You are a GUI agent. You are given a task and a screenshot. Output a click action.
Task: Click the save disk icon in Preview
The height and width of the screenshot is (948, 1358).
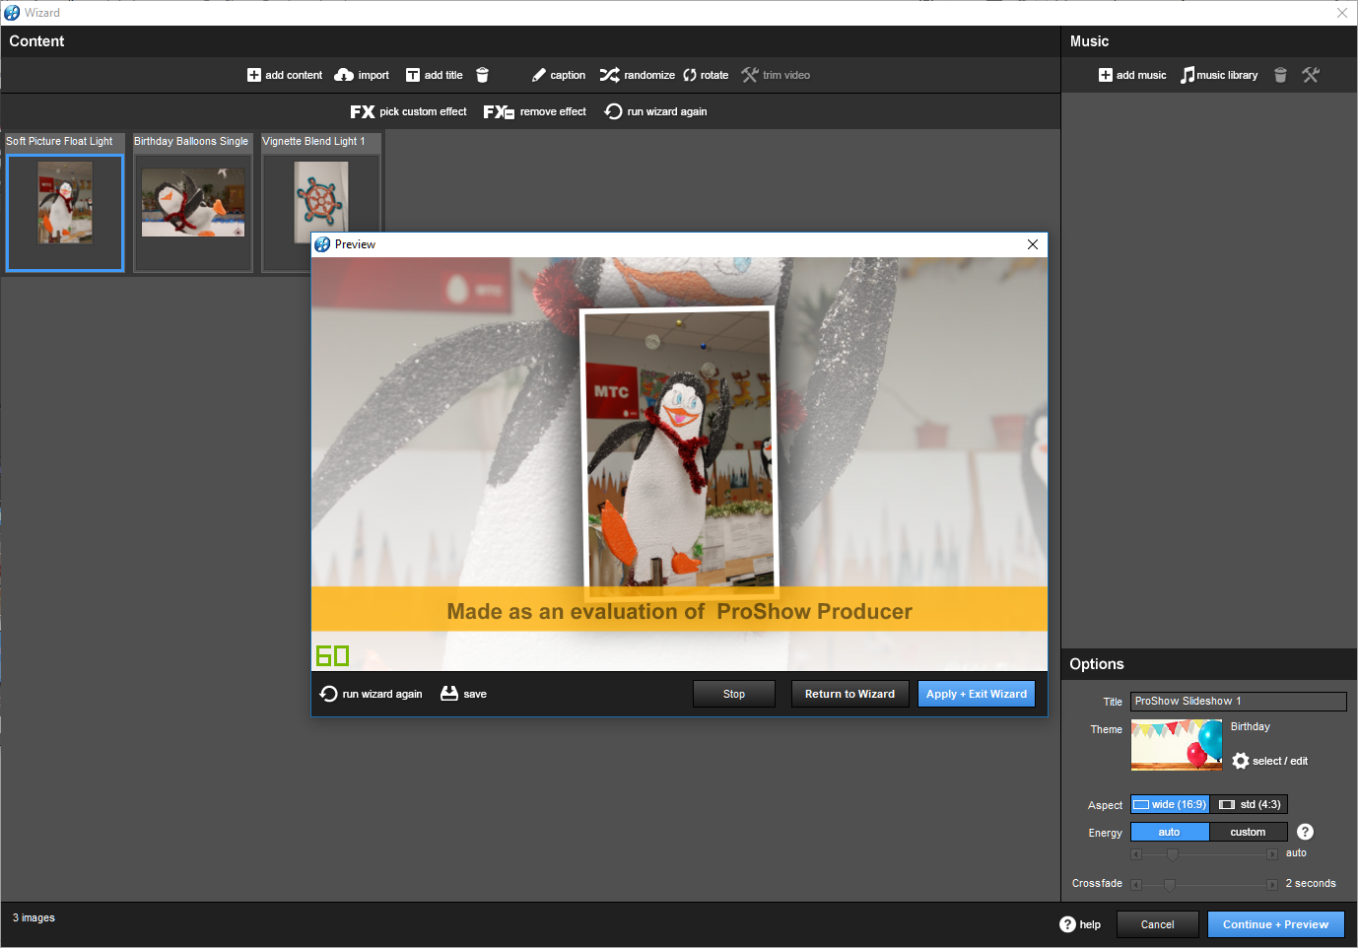[449, 694]
